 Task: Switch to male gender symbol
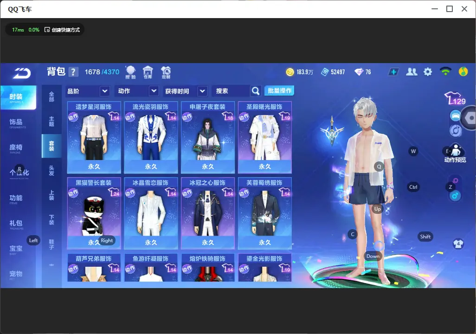point(455,196)
